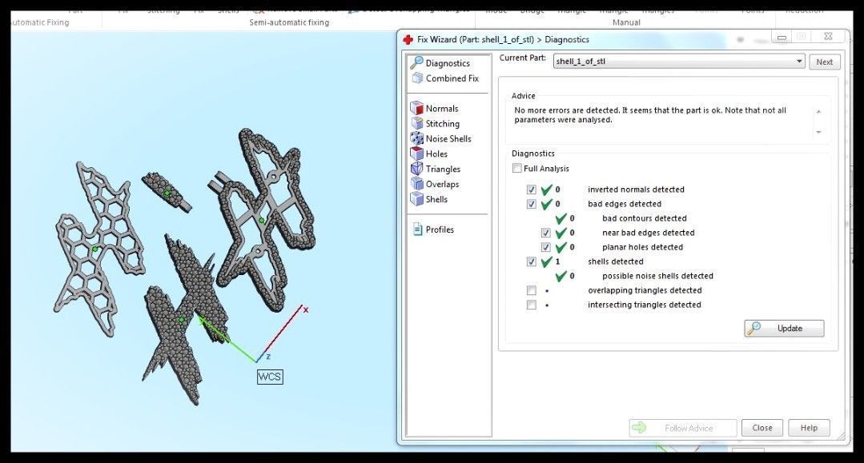864x463 pixels.
Task: Open the Automatic Fixing ribbon group
Action: [40, 22]
